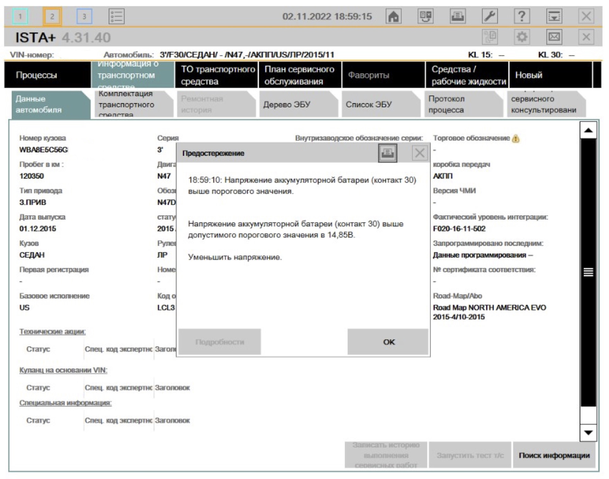Click the body type value СЕДАН
This screenshot has width=609, height=479.
coord(32,255)
